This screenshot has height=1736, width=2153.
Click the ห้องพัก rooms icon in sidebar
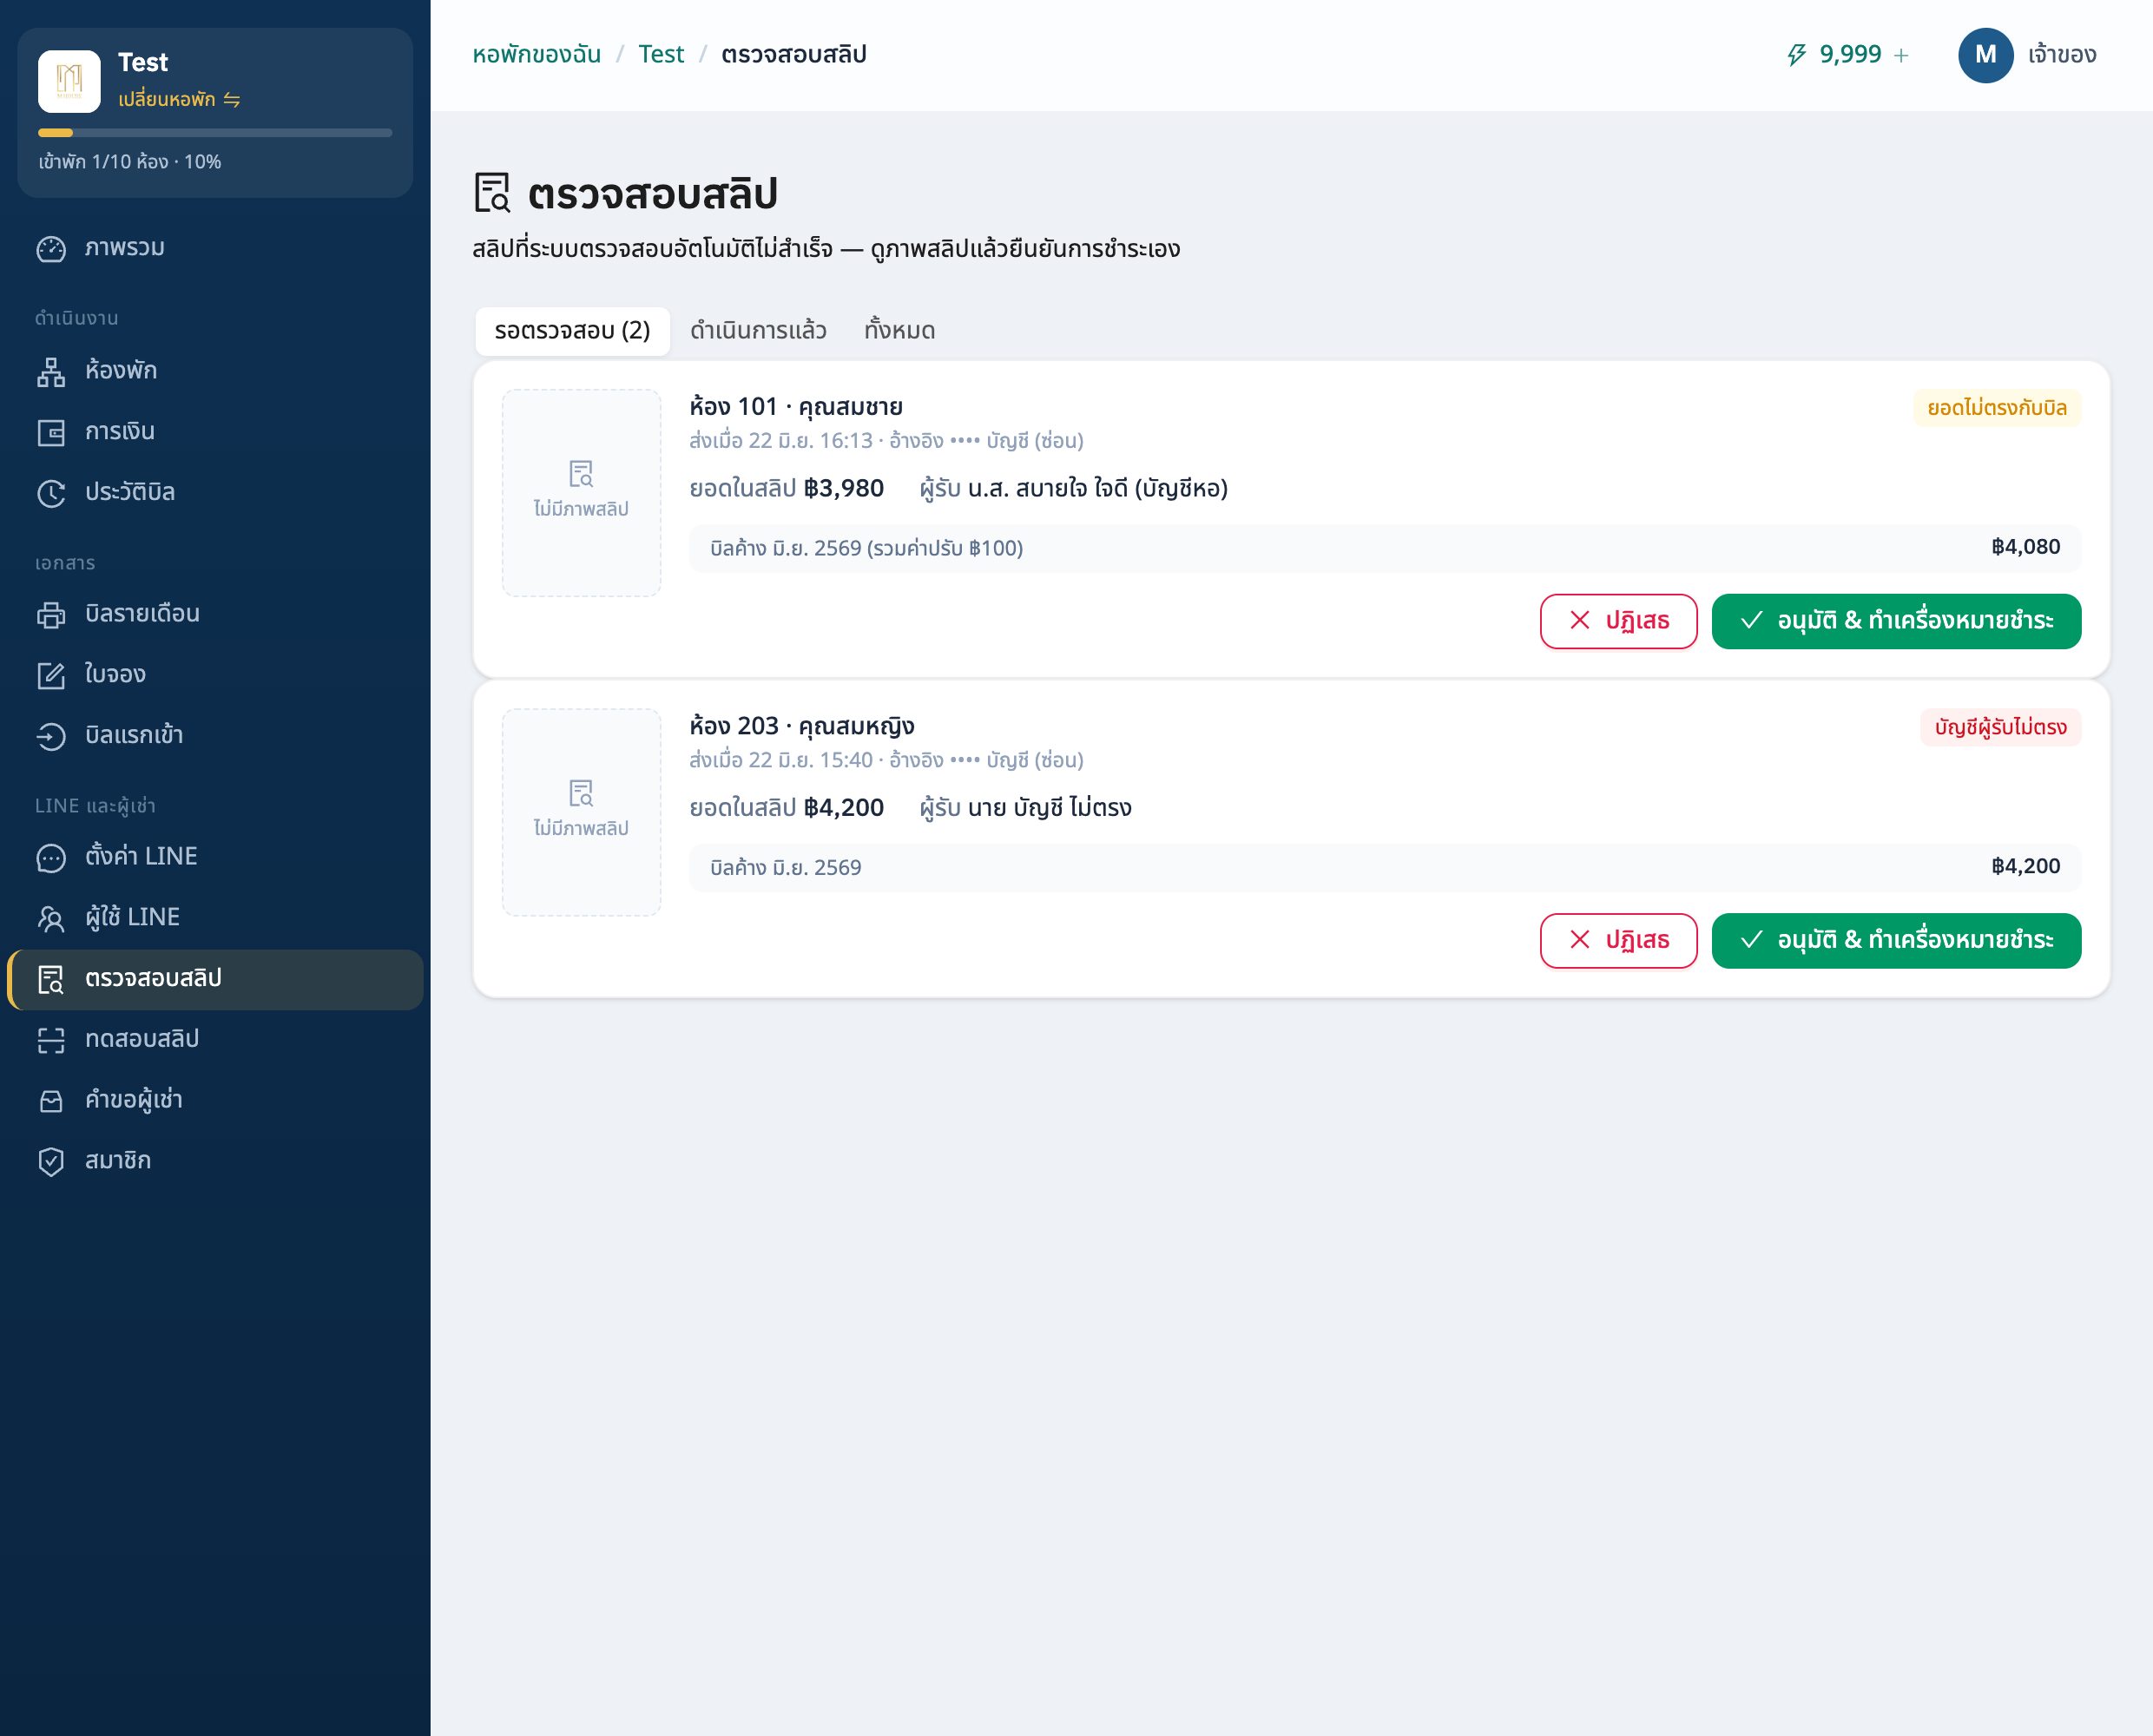[51, 371]
